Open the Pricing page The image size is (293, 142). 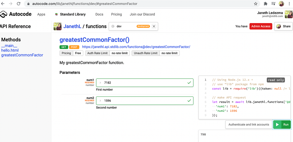[116, 14]
